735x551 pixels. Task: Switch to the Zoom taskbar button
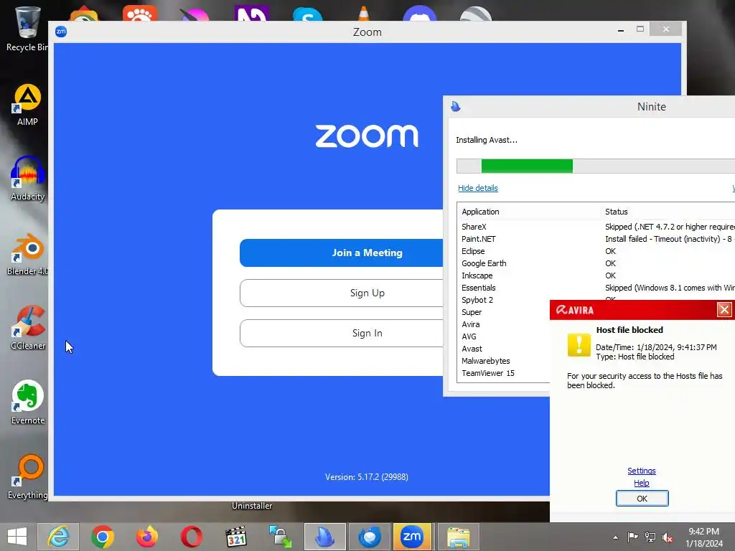[x=413, y=537]
